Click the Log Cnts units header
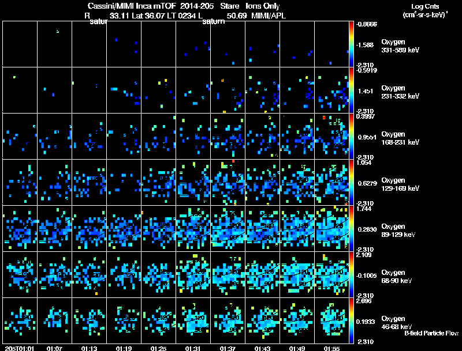The width and height of the screenshot is (462, 351). click(x=425, y=10)
